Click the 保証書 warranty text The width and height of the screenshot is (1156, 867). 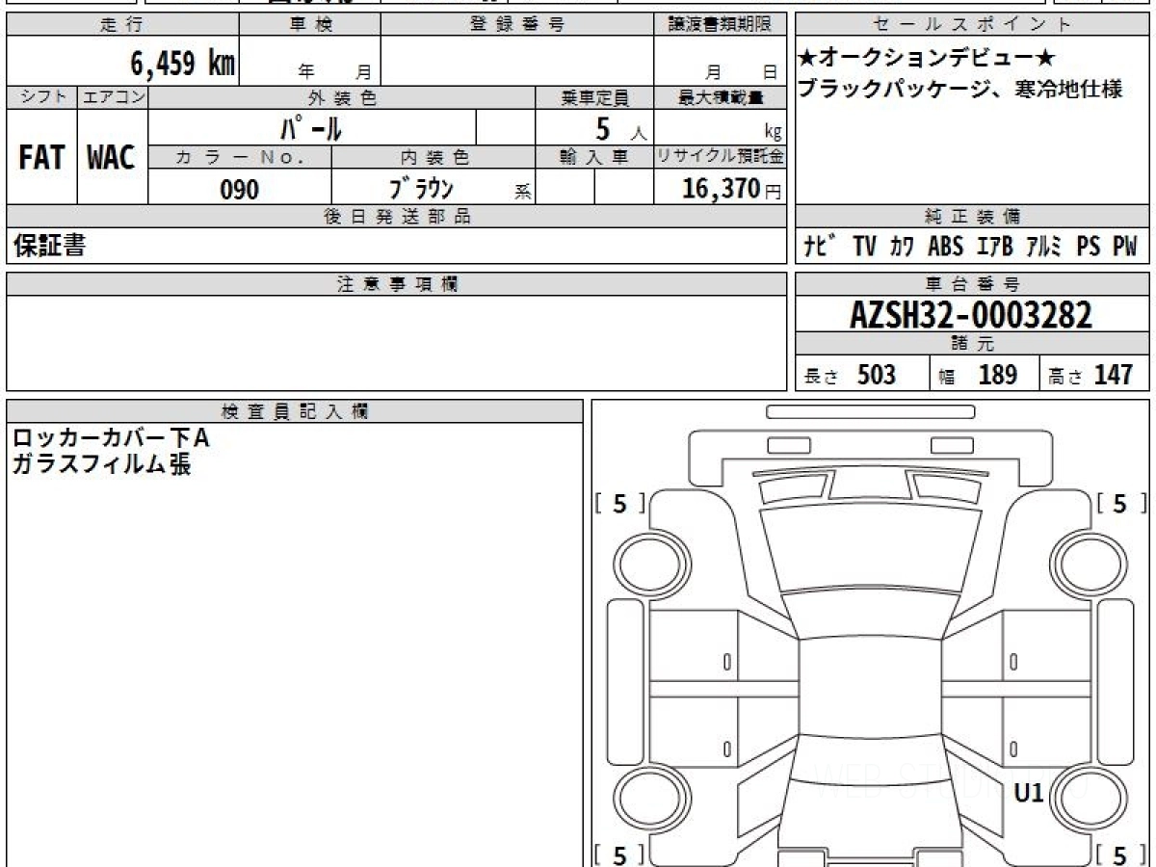tap(49, 247)
